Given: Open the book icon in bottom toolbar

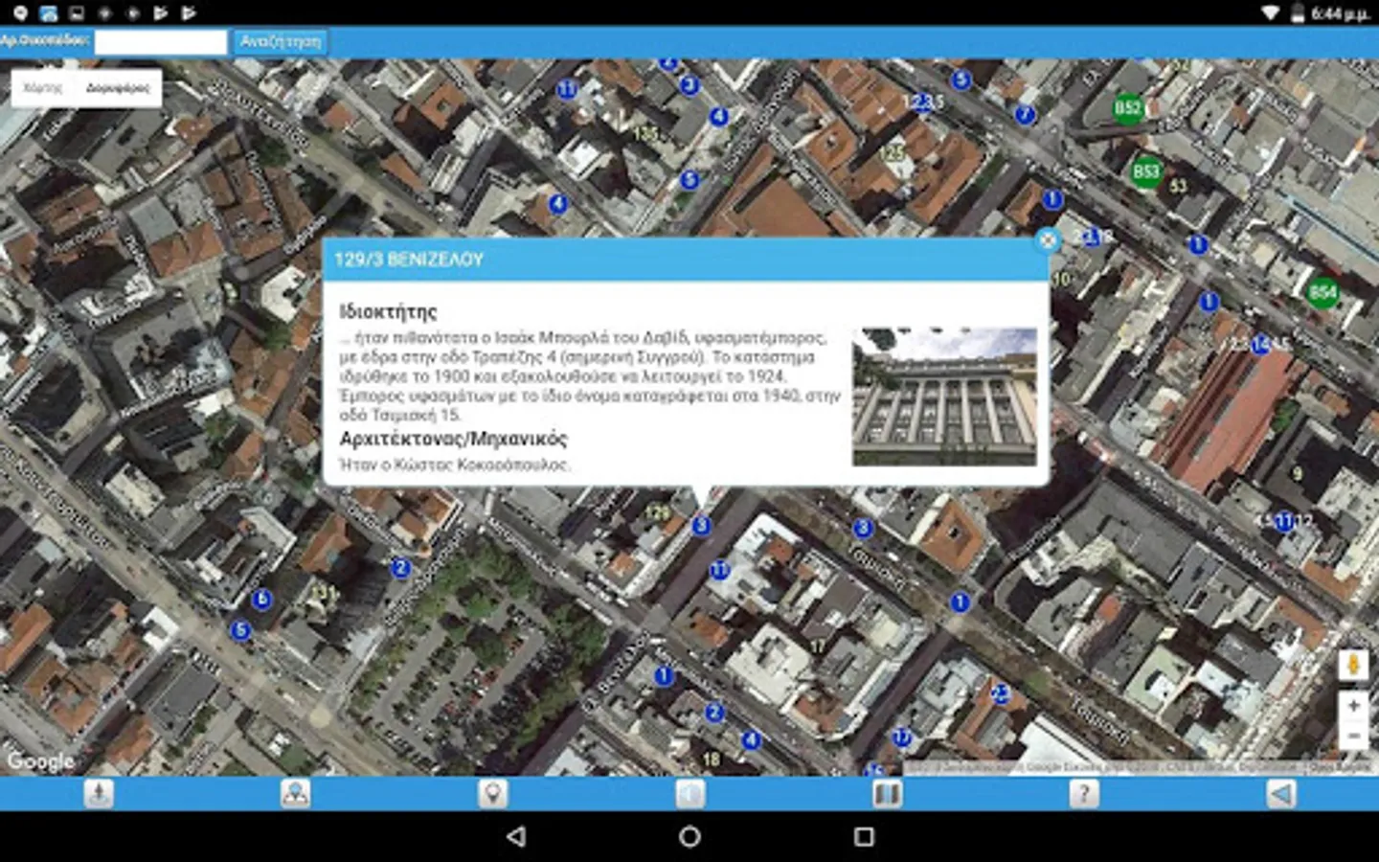Looking at the screenshot, I should 689,793.
